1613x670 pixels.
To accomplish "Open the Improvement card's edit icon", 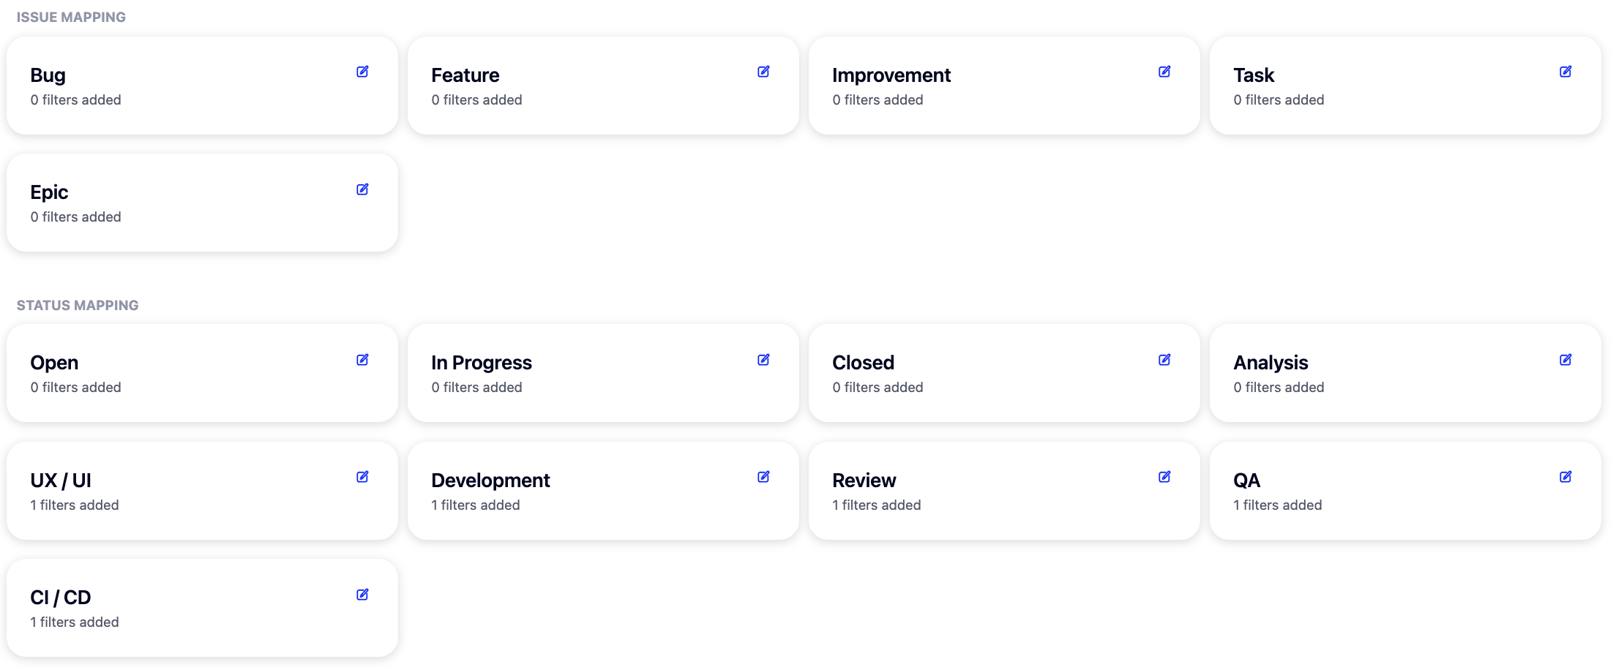I will pos(1164,72).
